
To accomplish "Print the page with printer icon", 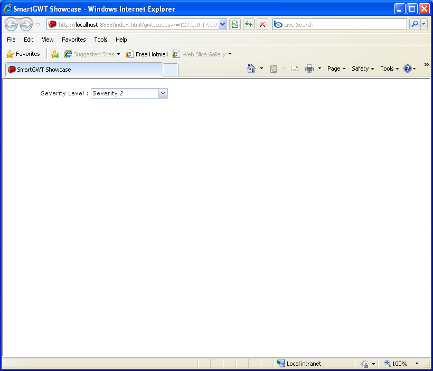I will 309,69.
